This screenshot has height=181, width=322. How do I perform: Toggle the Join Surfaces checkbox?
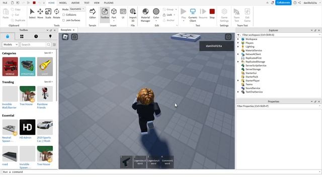coord(64,20)
